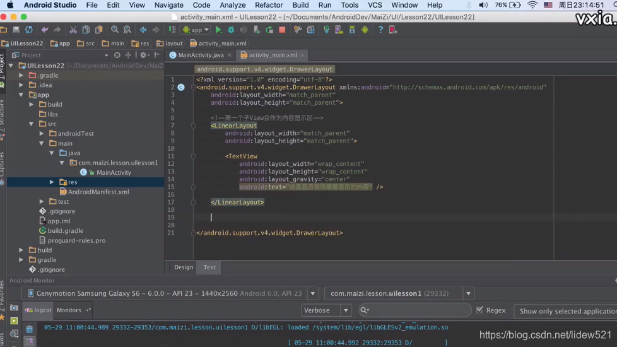Switch to the MainActivity.java tab
Viewport: 617px width, 347px height.
pyautogui.click(x=201, y=55)
